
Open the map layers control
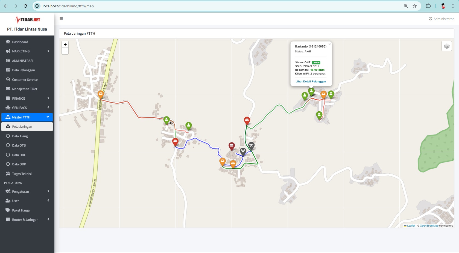446,46
